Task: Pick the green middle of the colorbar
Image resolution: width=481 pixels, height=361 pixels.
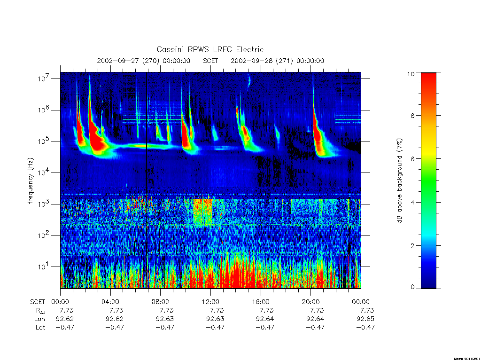Action: click(x=428, y=181)
